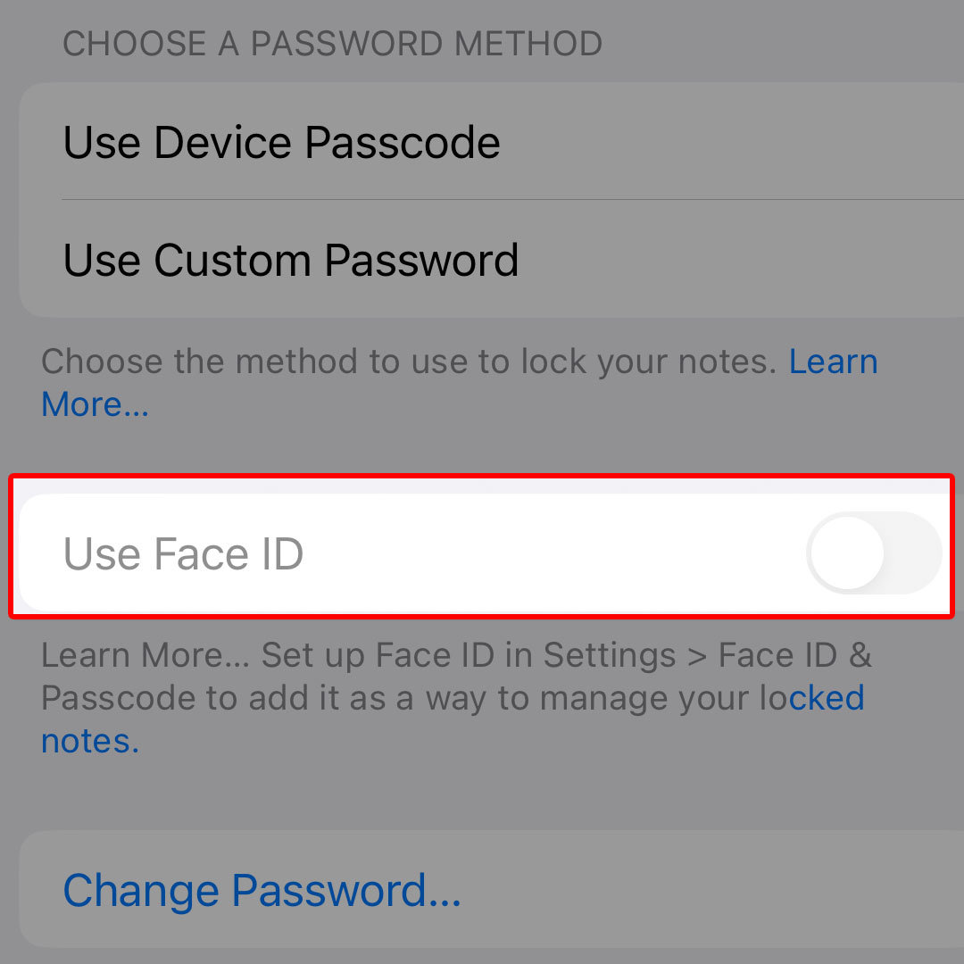Tap the blue Learn link text
This screenshot has width=964, height=964.
[833, 361]
